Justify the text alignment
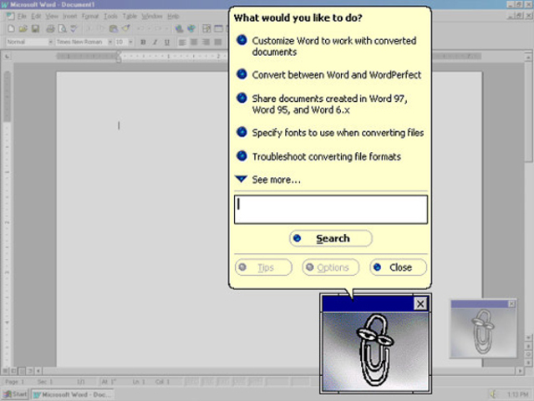The image size is (534, 401). (218, 43)
